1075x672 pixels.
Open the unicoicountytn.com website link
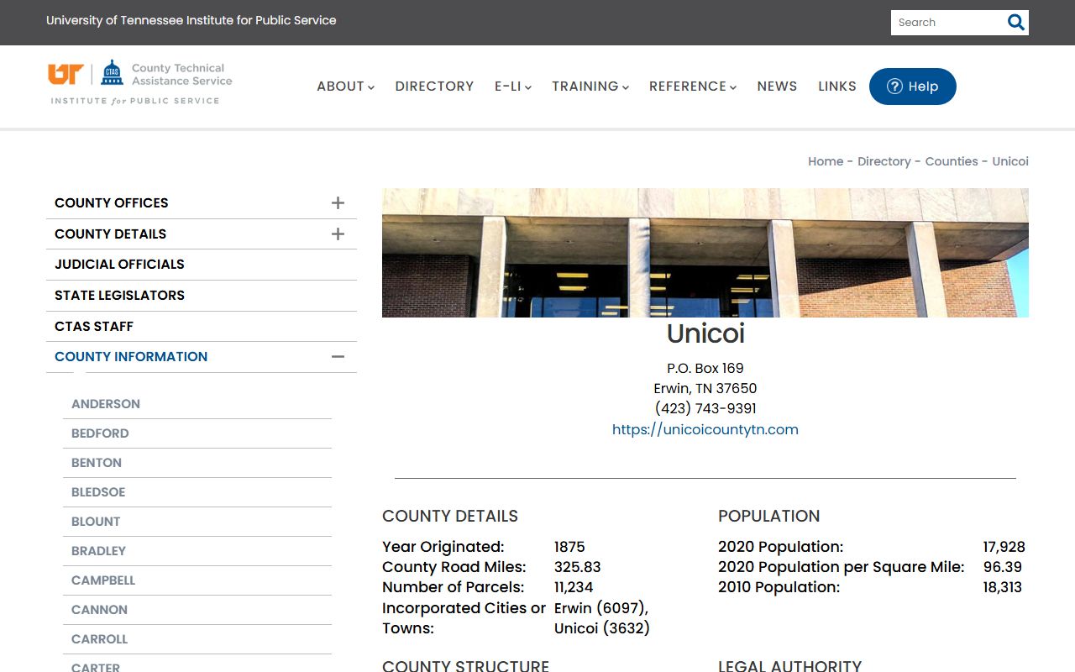coord(705,429)
